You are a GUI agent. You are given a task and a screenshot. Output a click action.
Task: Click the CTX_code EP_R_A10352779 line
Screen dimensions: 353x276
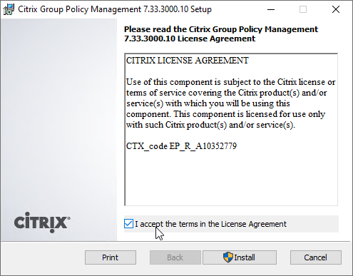coord(181,146)
